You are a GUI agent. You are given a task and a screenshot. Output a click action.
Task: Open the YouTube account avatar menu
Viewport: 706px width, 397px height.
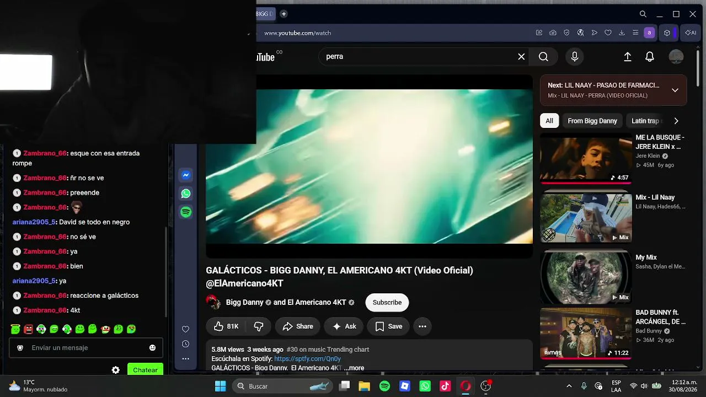pos(676,56)
